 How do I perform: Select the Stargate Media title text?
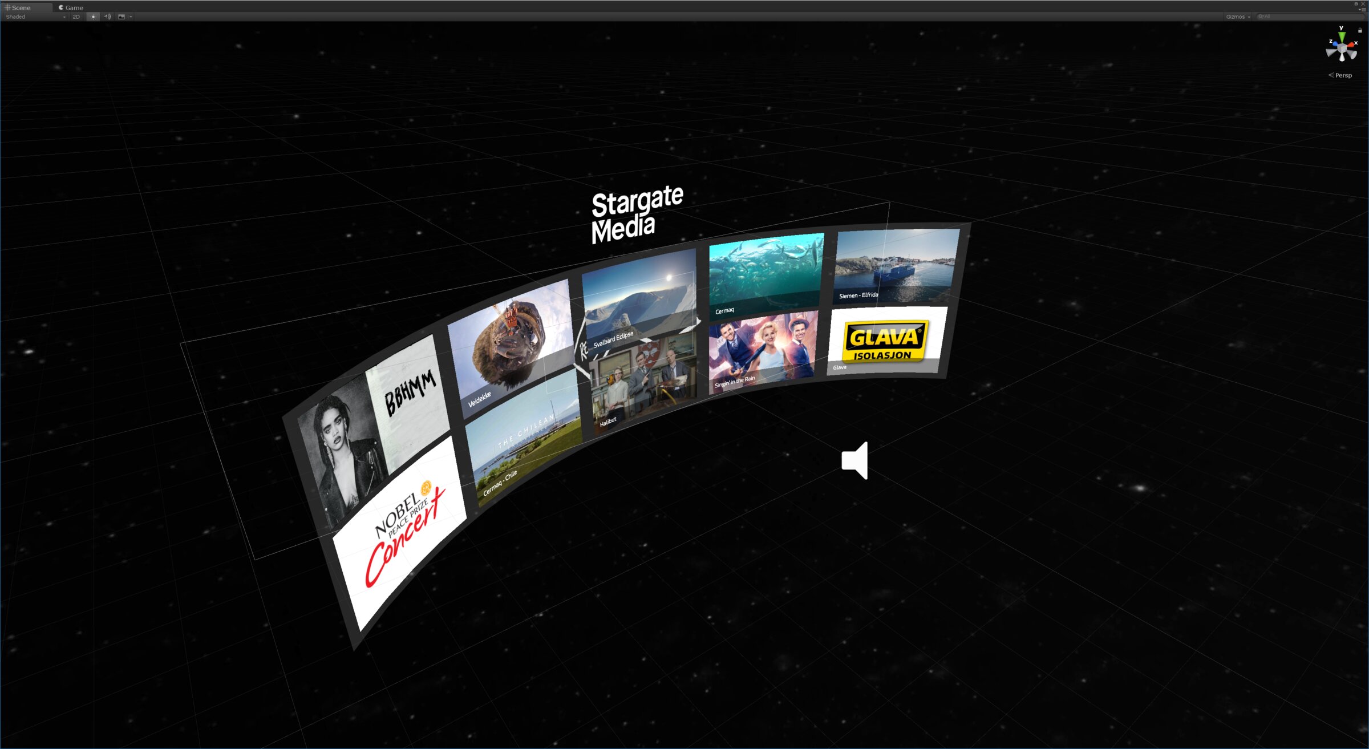[x=637, y=214]
